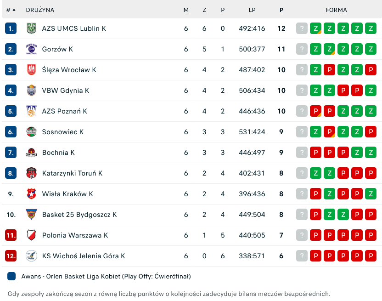Click the Katarzynki Toruń K team logo

(x=31, y=173)
